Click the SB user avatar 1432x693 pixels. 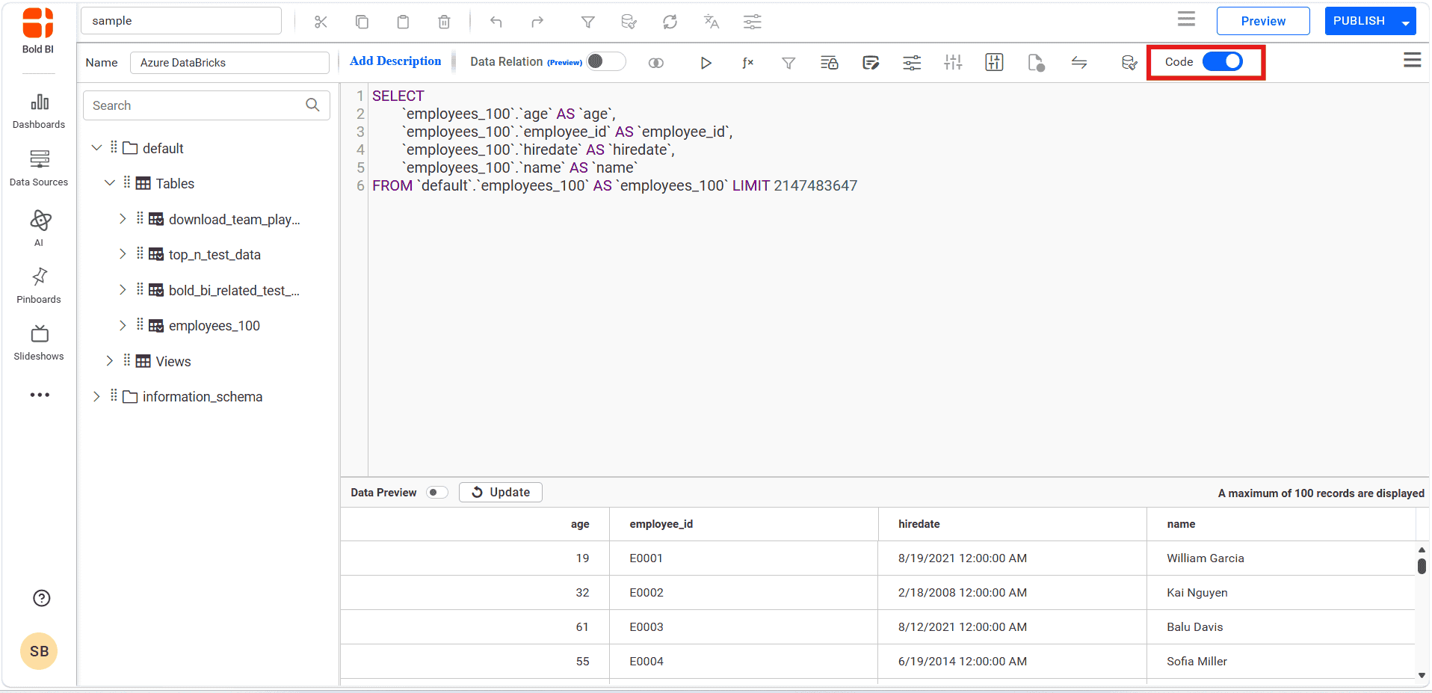40,651
